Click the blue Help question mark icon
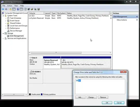This screenshot has width=140, height=107. tap(18, 9)
